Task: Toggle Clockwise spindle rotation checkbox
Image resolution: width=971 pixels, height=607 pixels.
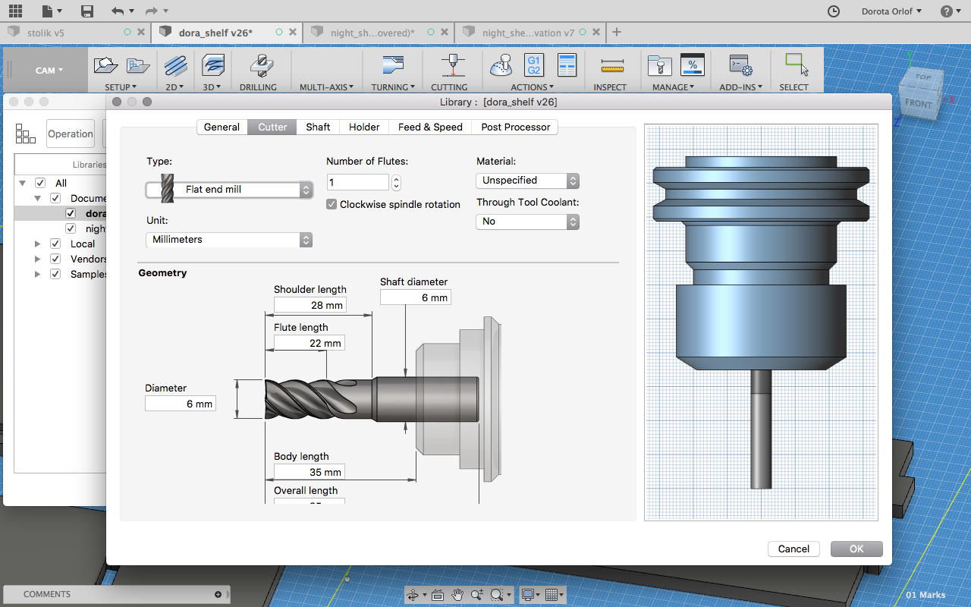Action: [332, 204]
